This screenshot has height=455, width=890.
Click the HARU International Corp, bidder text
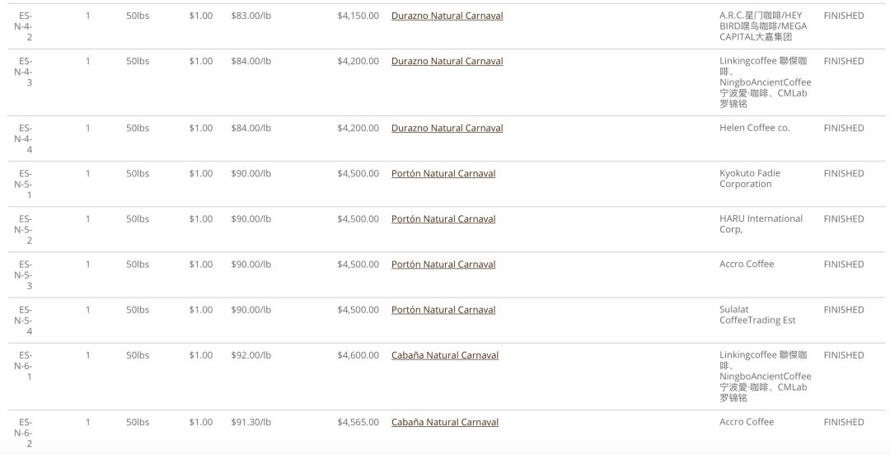tap(761, 224)
